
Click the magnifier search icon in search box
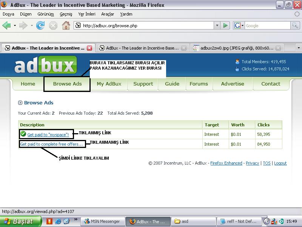point(295,25)
